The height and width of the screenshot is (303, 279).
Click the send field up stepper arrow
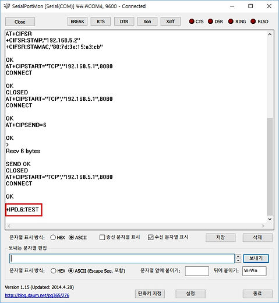coord(238,256)
